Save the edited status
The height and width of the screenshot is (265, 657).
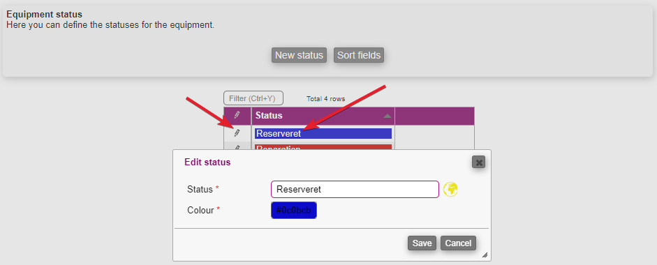point(422,243)
